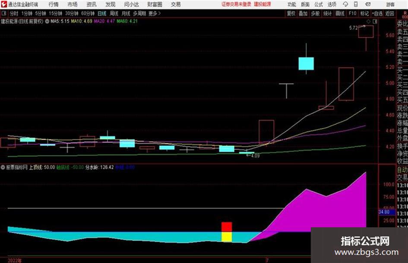Open the 交易 menu

pyautogui.click(x=176, y=4)
